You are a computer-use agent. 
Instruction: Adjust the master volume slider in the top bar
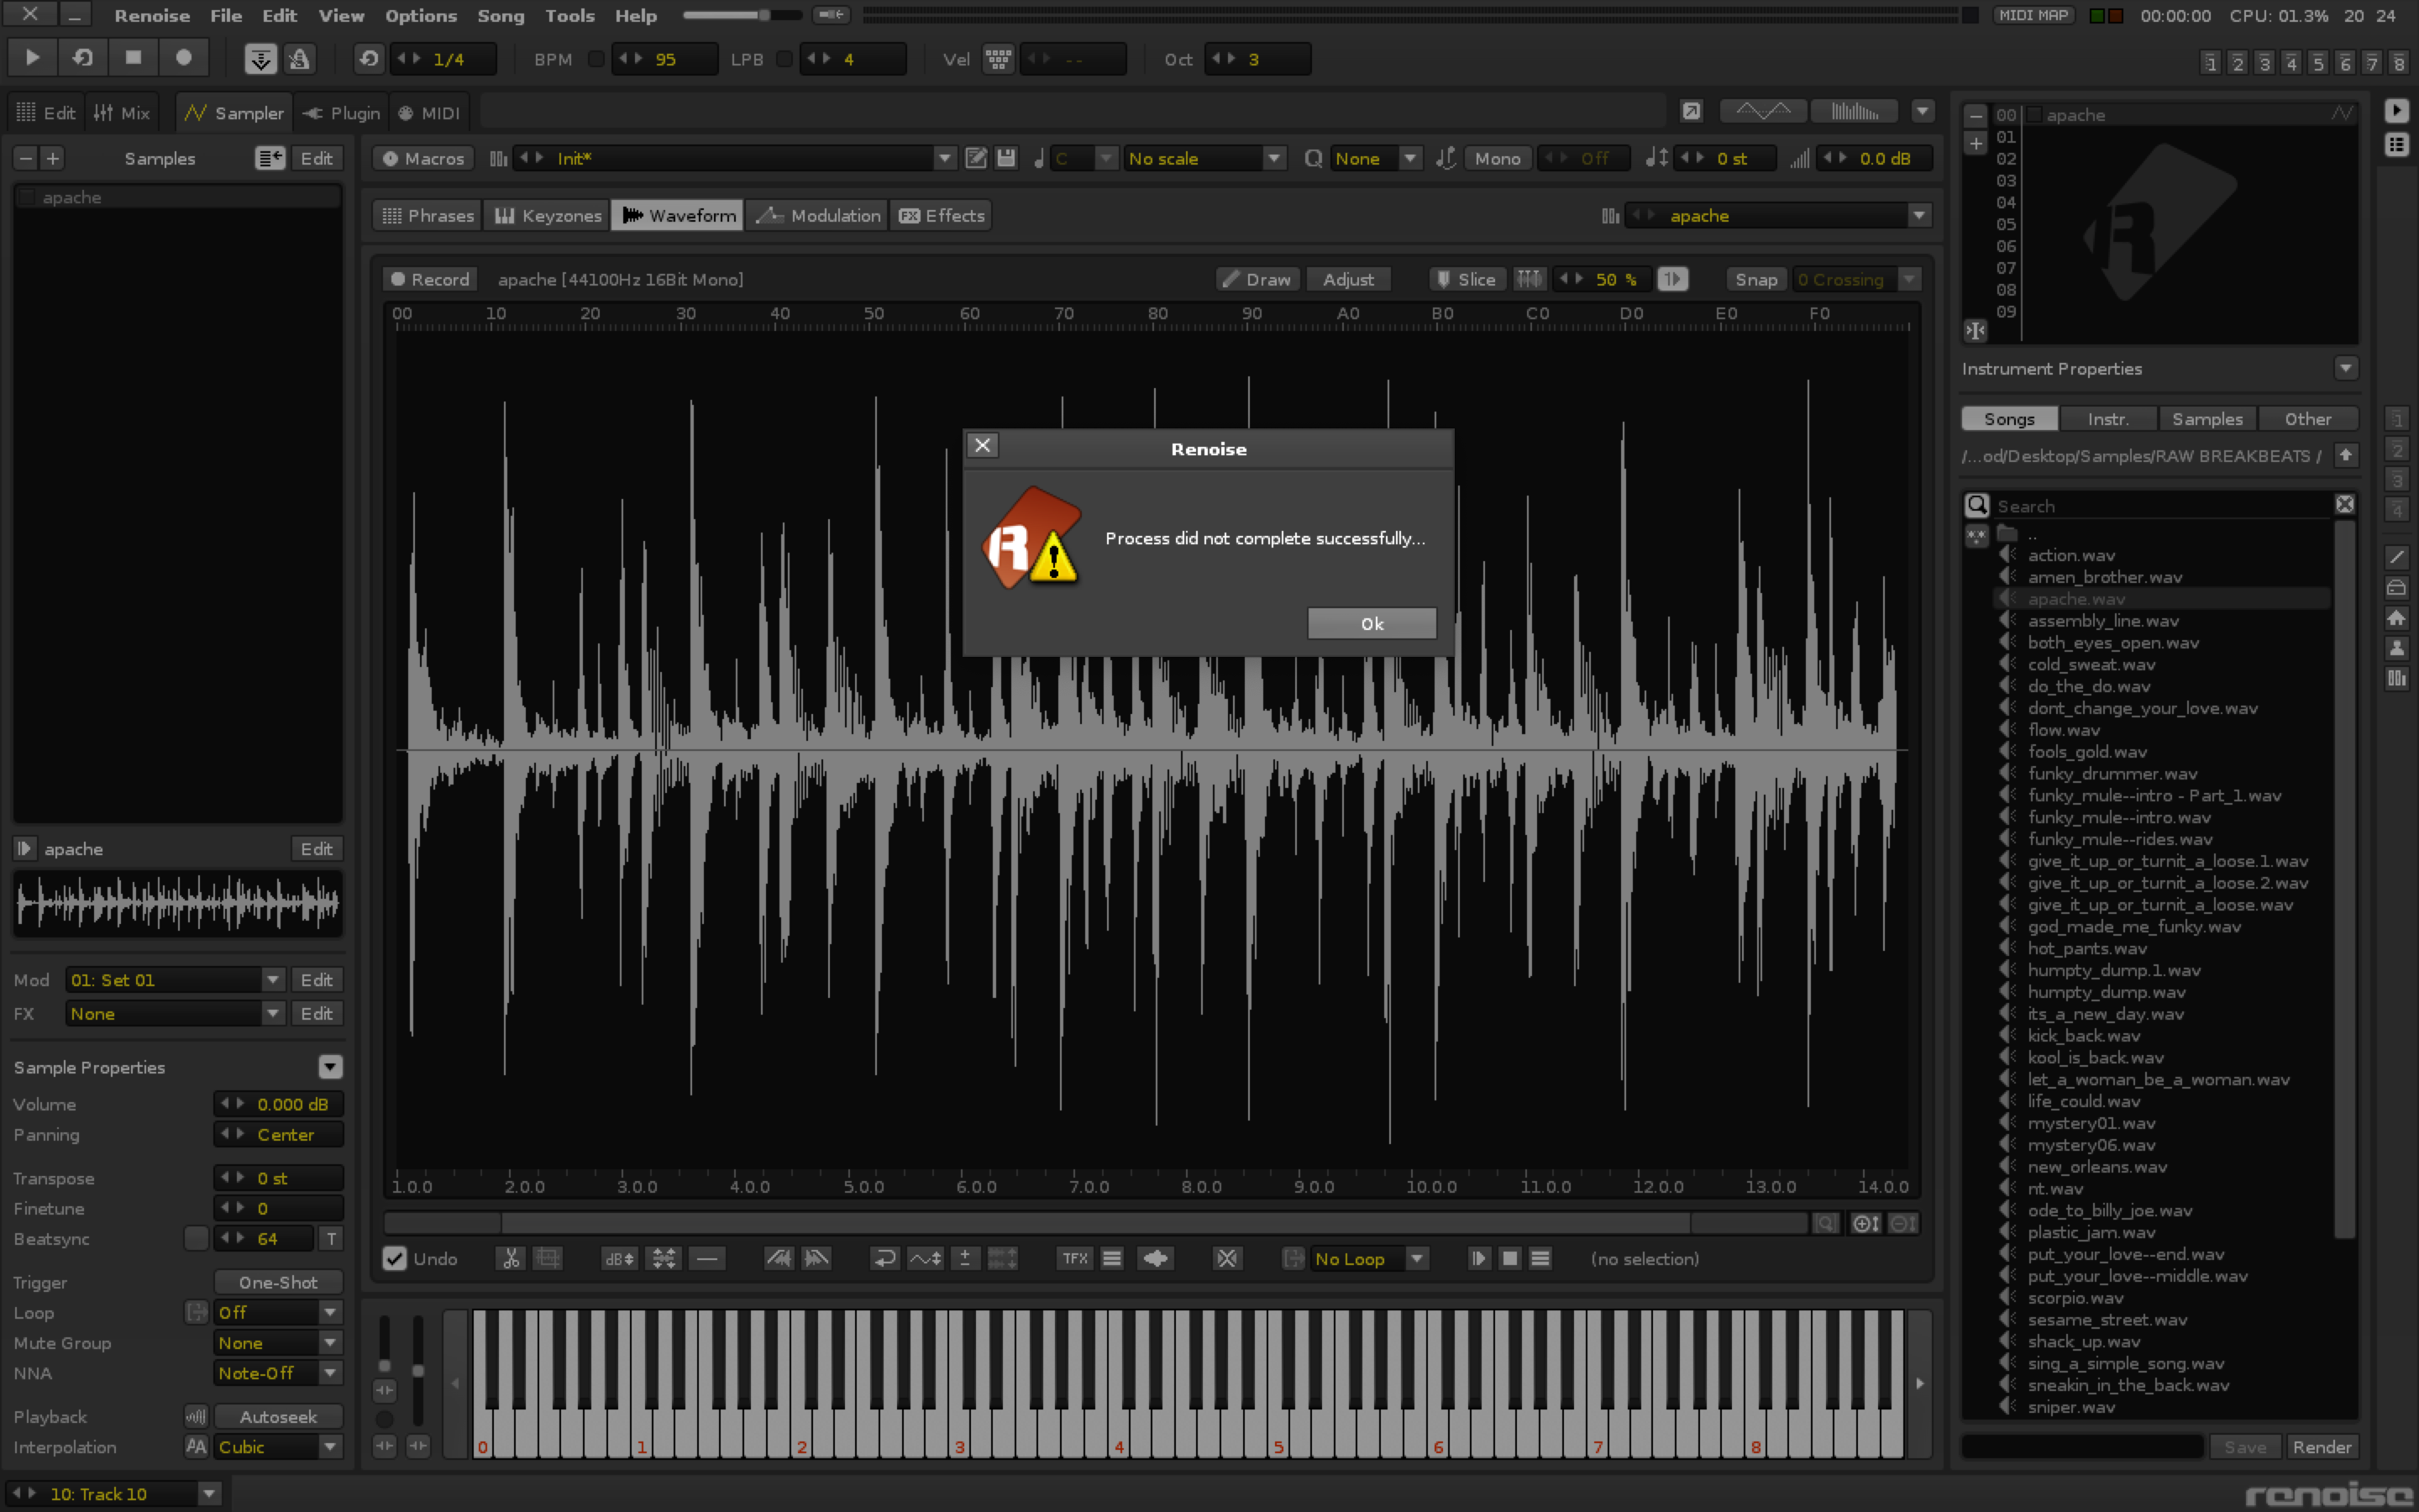pos(742,15)
